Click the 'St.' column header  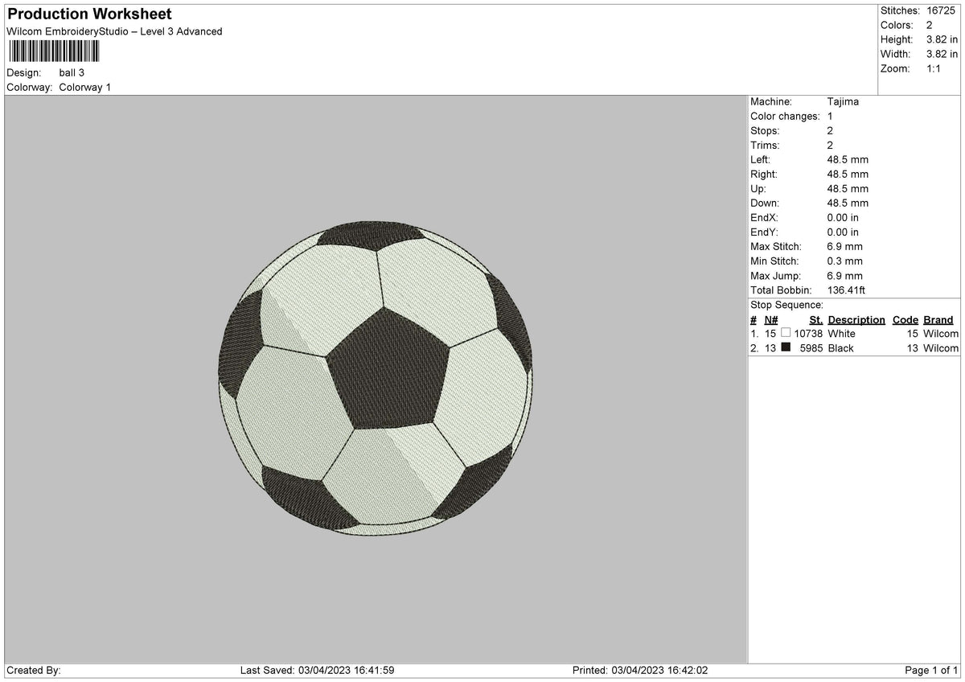(x=815, y=319)
